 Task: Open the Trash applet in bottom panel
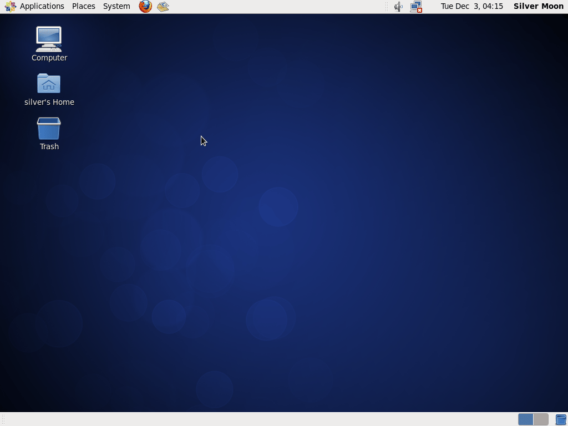click(561, 419)
